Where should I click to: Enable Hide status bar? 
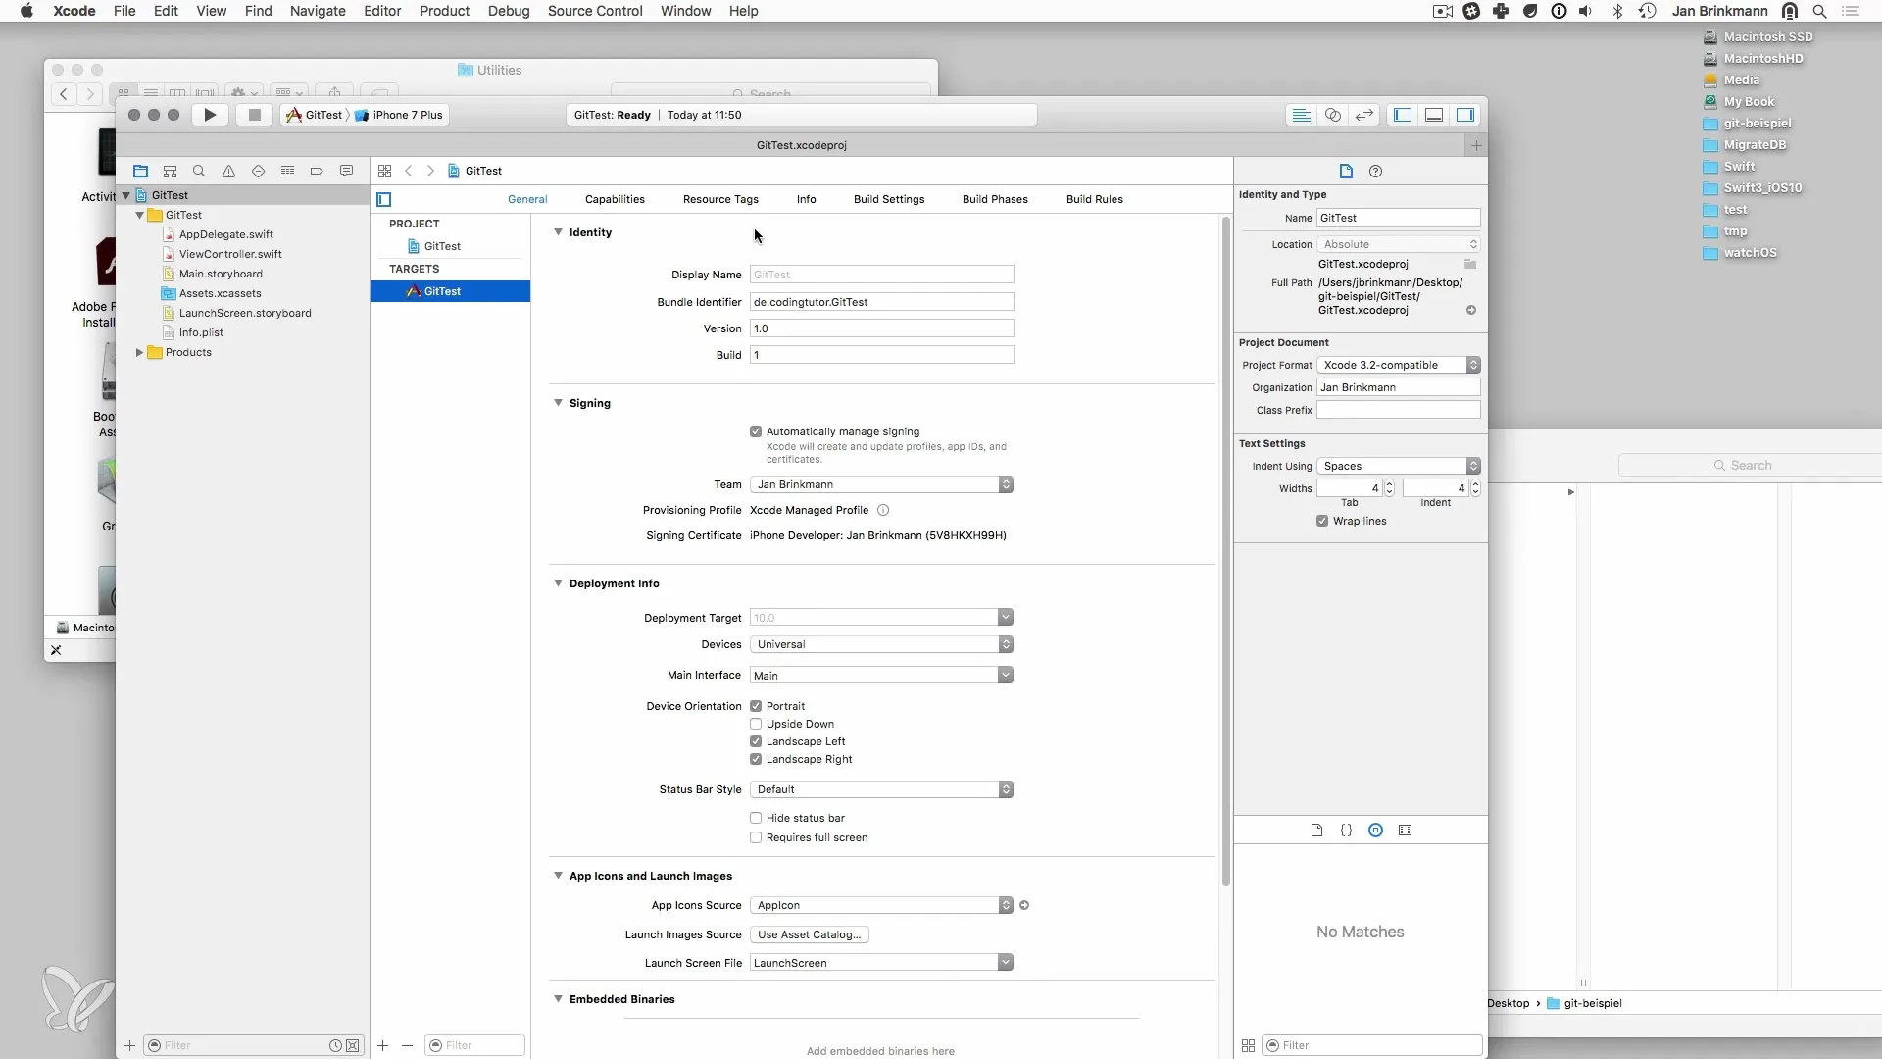756,818
